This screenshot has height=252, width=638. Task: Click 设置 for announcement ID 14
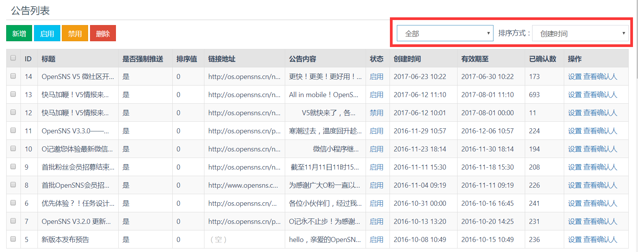pos(575,77)
